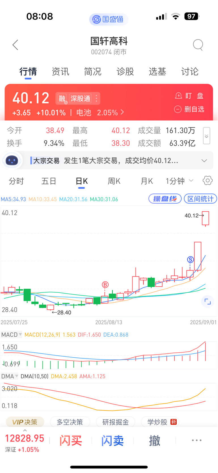This screenshot has height=473, width=218.
Task: Tap the 区间统计 button
Action: click(200, 199)
